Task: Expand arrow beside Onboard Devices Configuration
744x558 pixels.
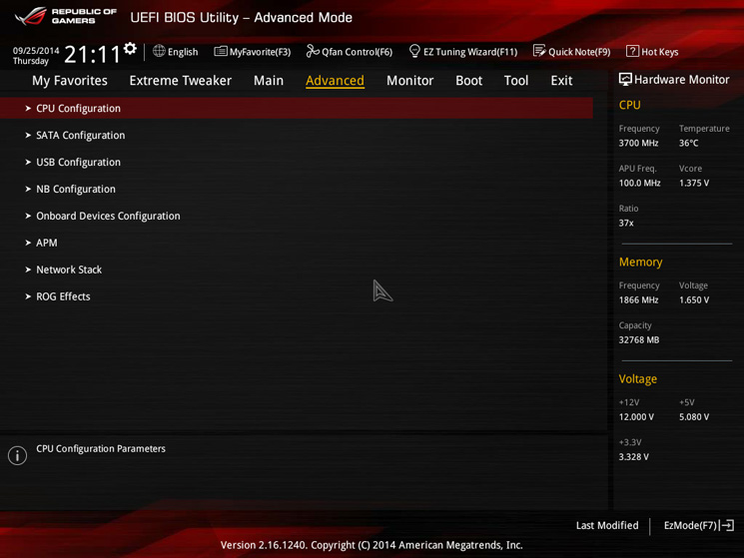Action: pyautogui.click(x=28, y=216)
